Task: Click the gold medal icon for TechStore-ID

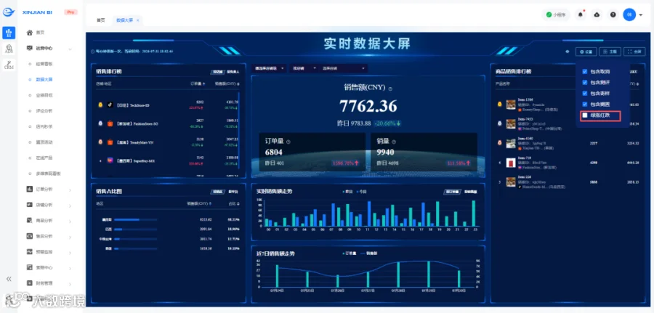Action: (x=100, y=105)
